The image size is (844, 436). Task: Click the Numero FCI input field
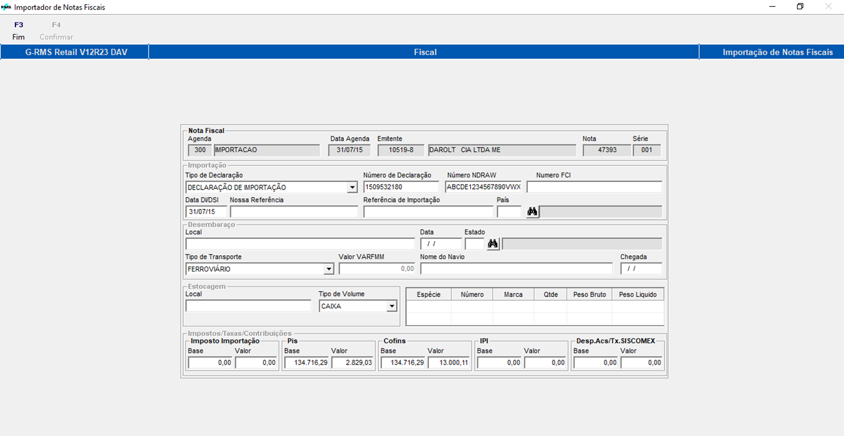[594, 187]
